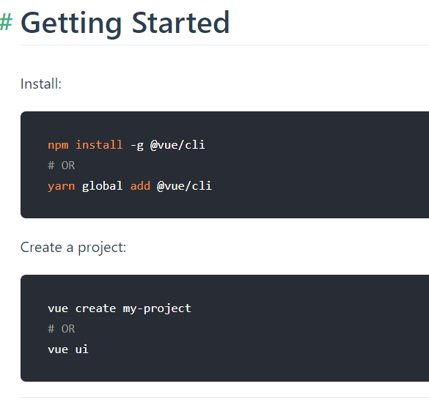429x400 pixels.
Task: Click the create word in second code block
Action: coord(95,308)
